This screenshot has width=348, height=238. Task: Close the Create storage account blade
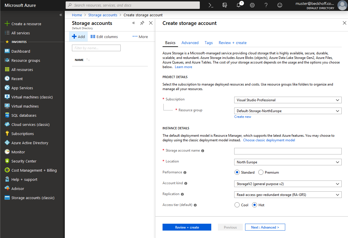[345, 23]
